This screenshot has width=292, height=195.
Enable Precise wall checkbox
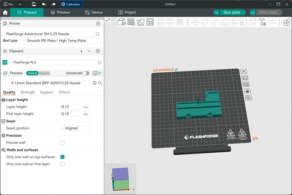click(x=63, y=143)
